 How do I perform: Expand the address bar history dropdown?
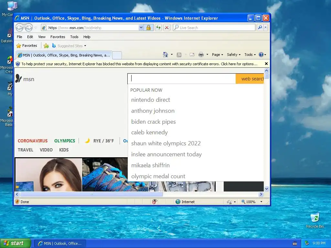pos(141,28)
